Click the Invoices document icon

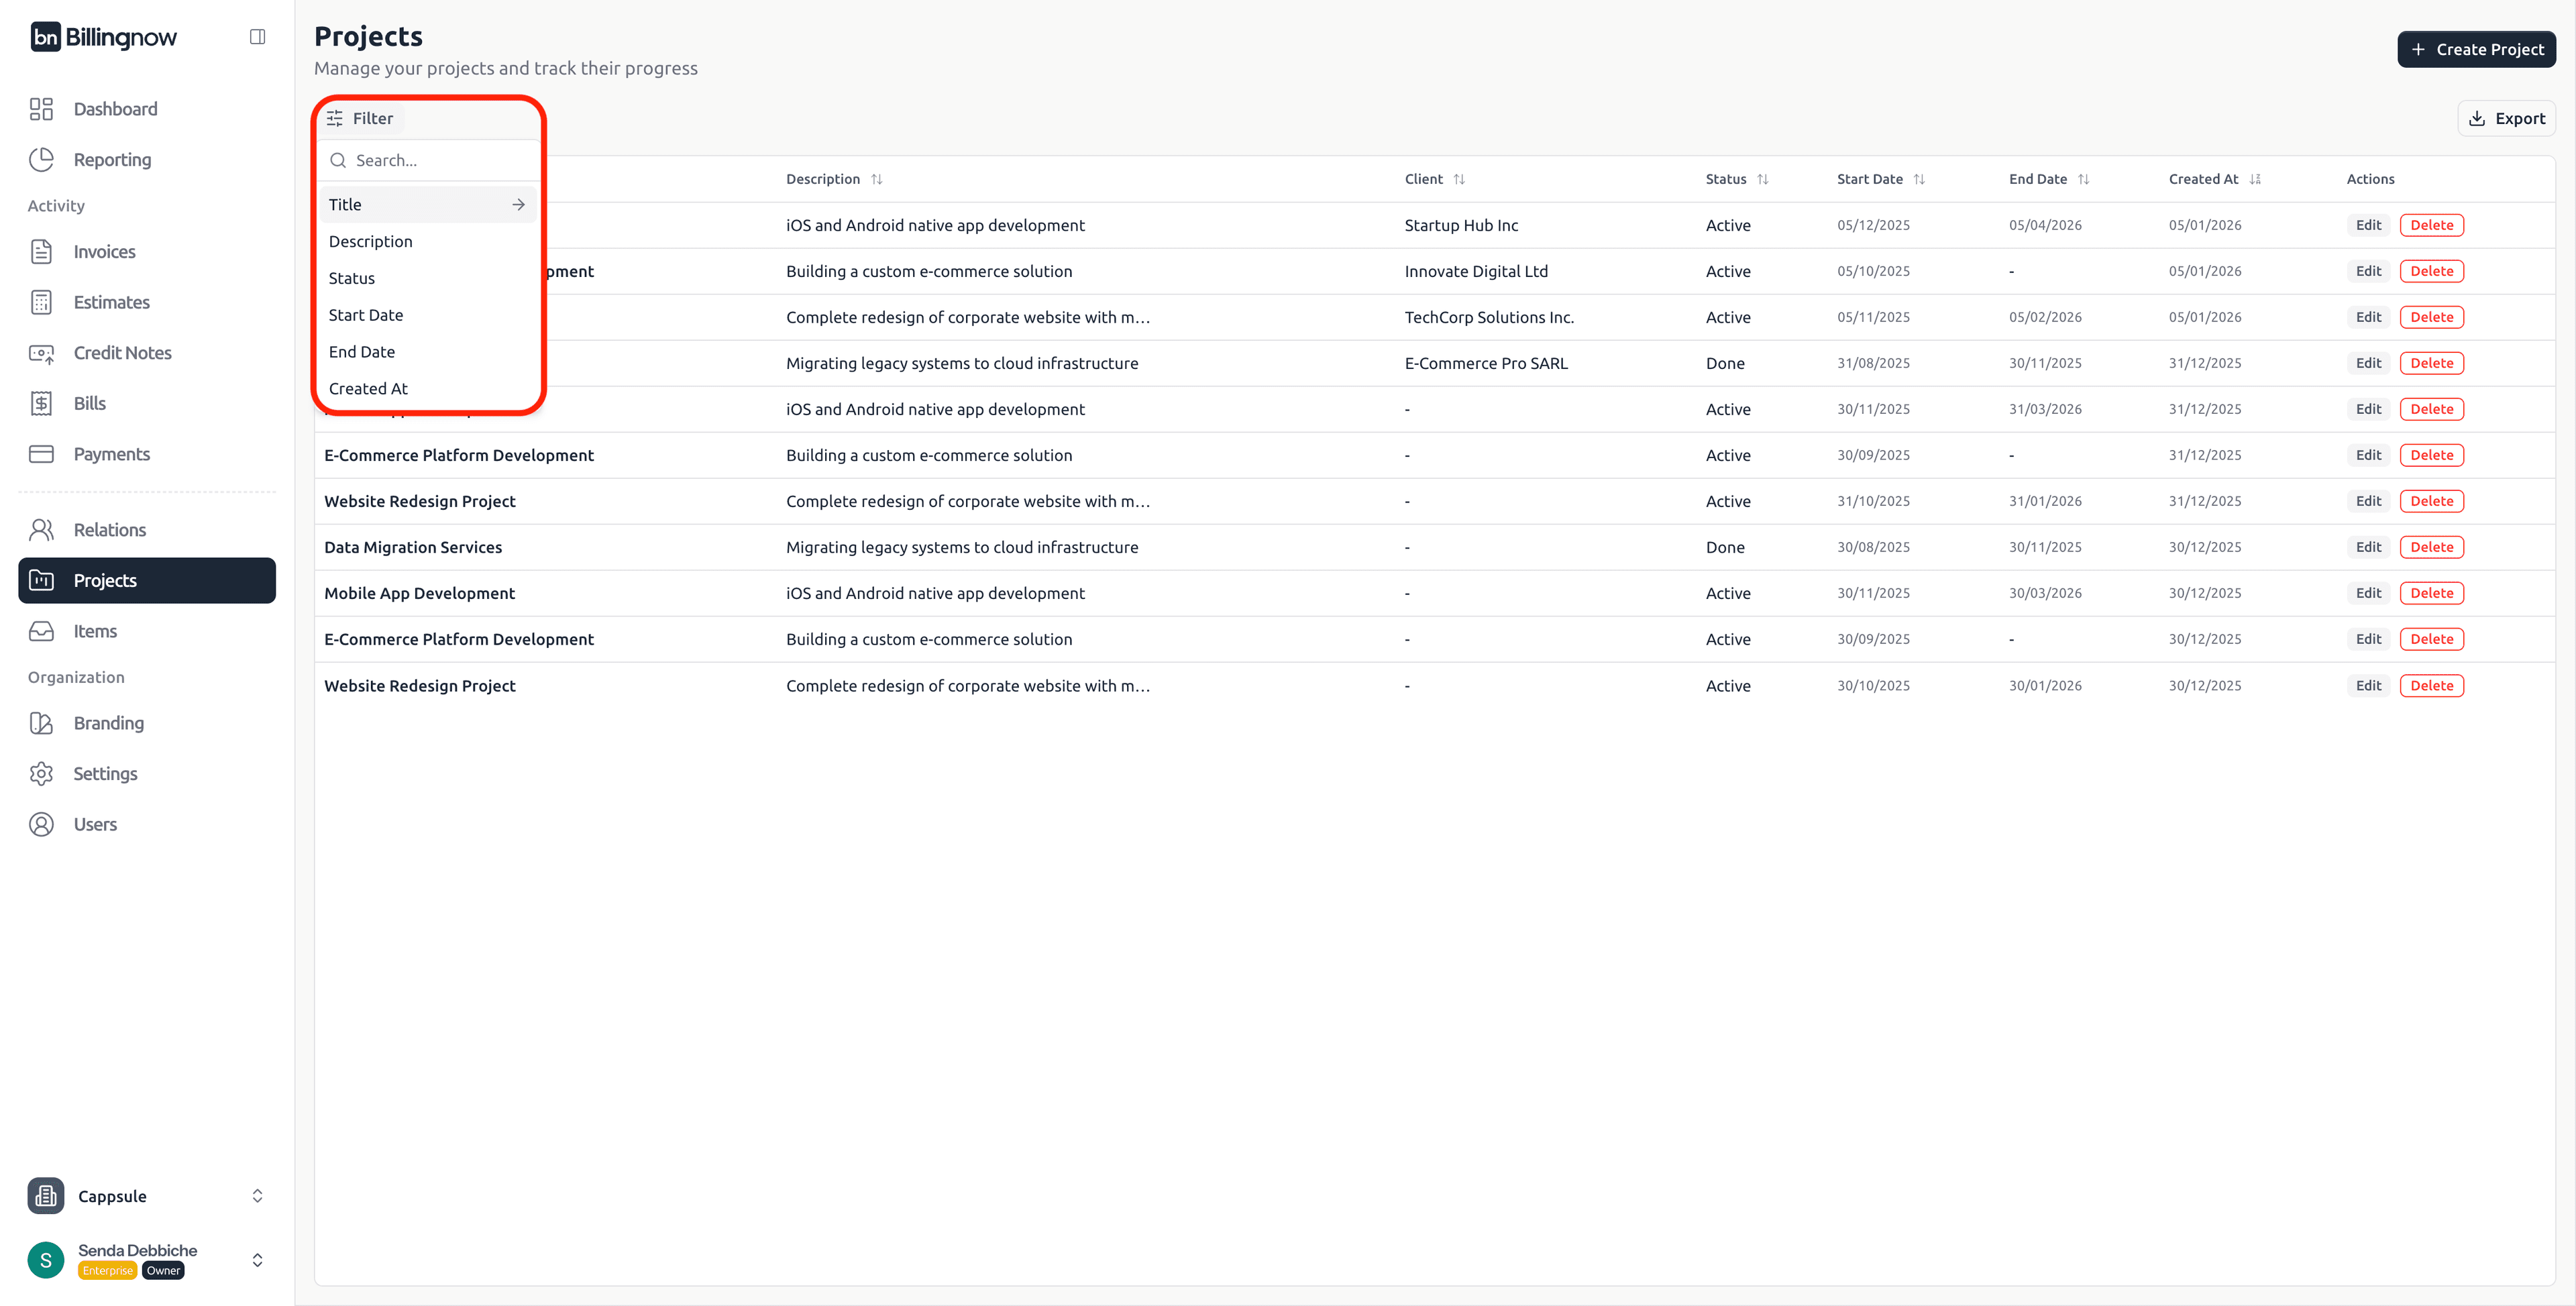(41, 251)
